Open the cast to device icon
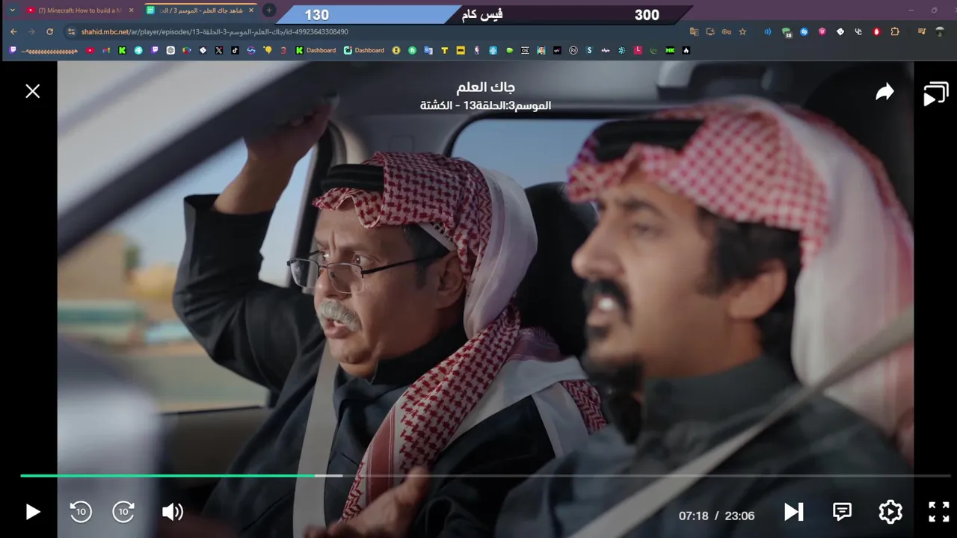The width and height of the screenshot is (957, 538). [935, 93]
